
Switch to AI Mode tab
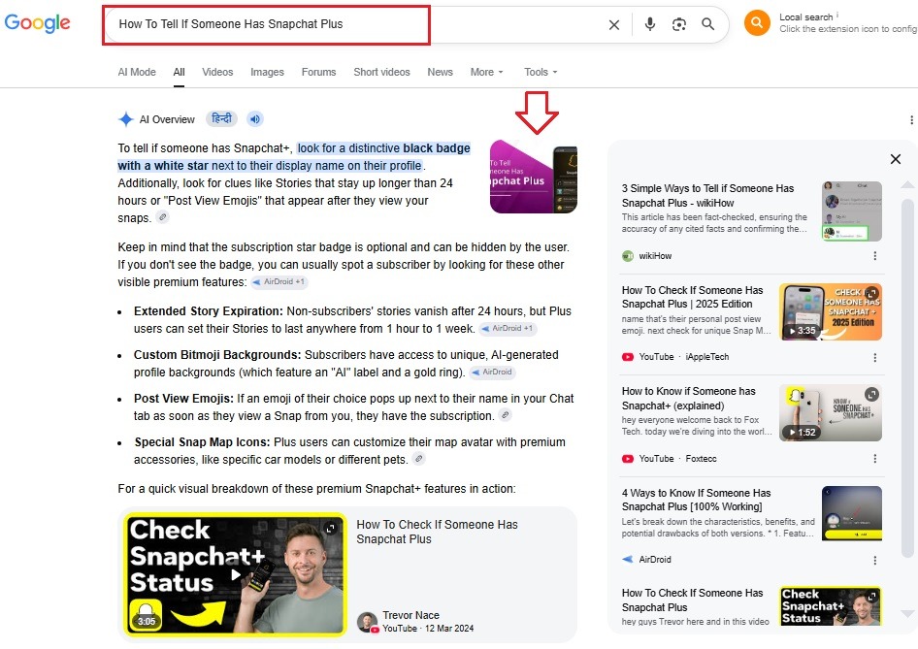[137, 72]
